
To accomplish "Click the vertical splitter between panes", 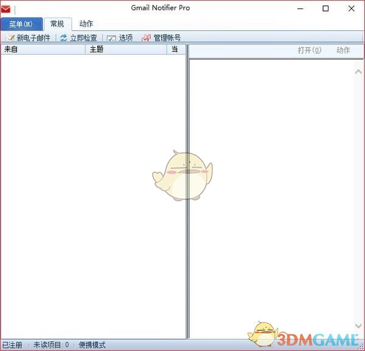I will [x=187, y=195].
